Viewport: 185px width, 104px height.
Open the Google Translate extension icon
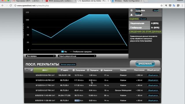[174, 5]
